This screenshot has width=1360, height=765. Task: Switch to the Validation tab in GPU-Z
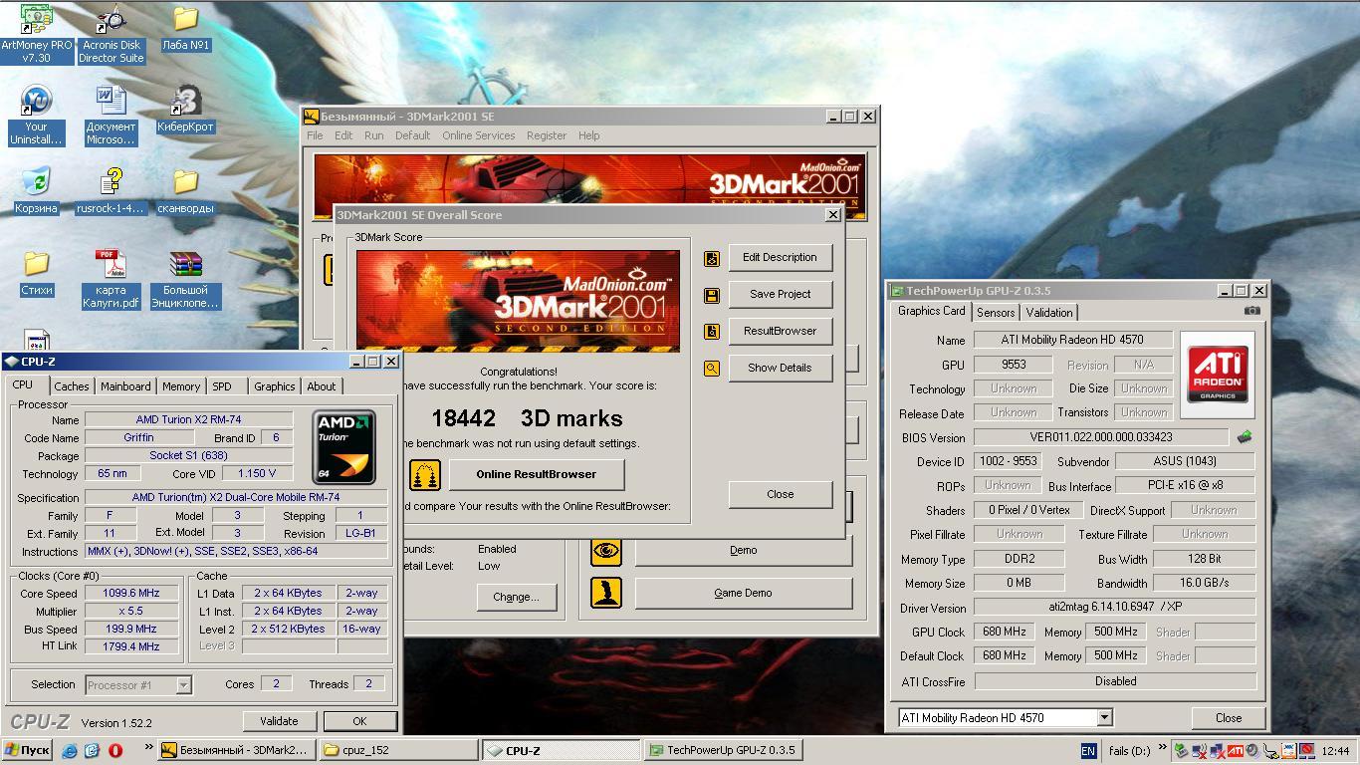click(1049, 313)
